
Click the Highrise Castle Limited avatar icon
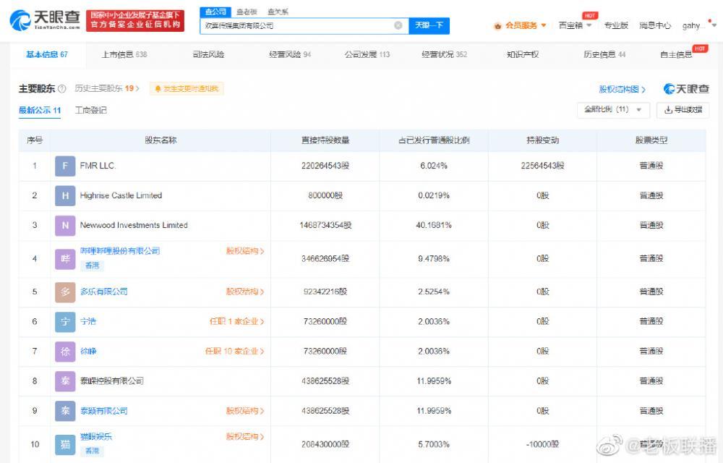(x=65, y=195)
